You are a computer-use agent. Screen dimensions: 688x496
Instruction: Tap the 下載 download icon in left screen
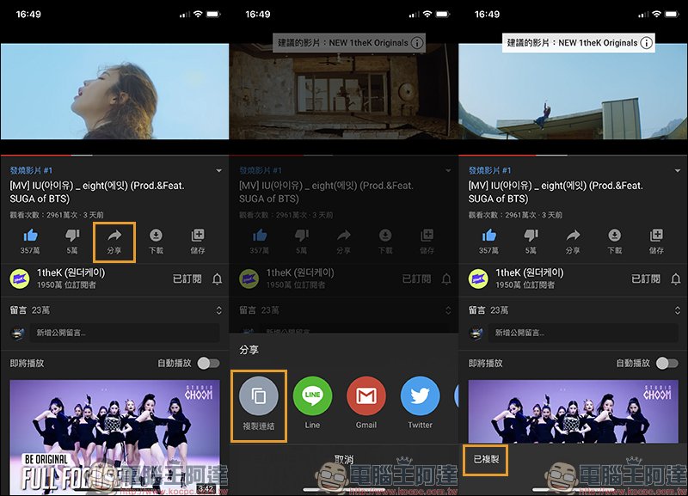(x=156, y=236)
